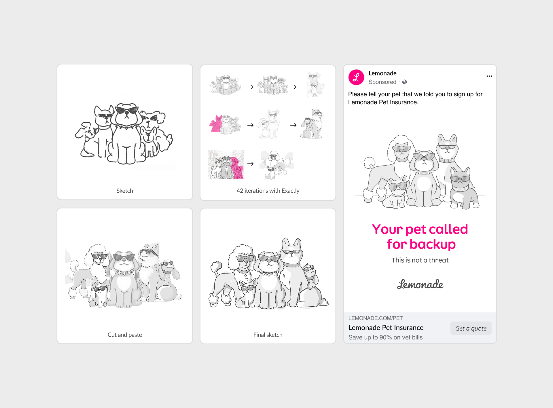Click 'This is not a threat' subheading

pyautogui.click(x=420, y=260)
